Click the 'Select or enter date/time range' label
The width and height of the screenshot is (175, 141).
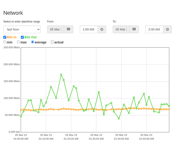click(22, 22)
